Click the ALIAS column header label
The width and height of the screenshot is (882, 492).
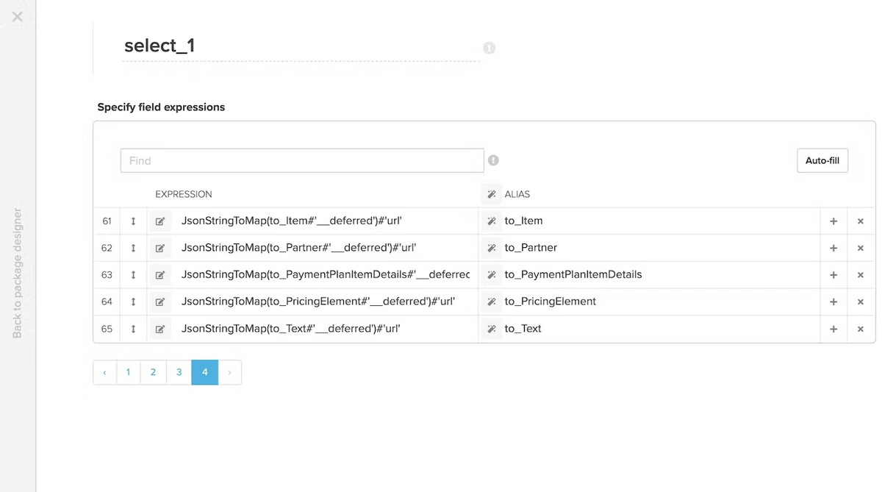point(517,194)
